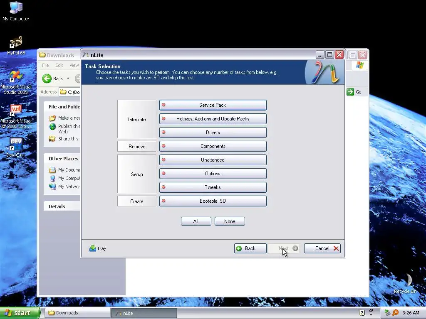The height and width of the screenshot is (319, 426).
Task: Toggle Hotfixes, Add-ons and Update Packs task
Action: pos(213,119)
